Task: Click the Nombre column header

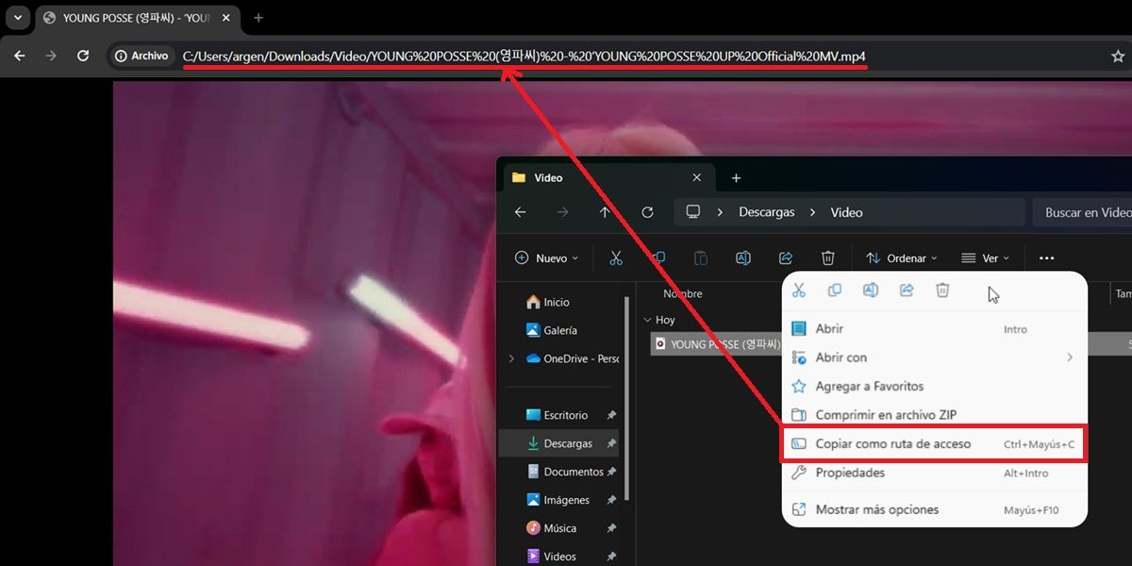Action: [683, 294]
